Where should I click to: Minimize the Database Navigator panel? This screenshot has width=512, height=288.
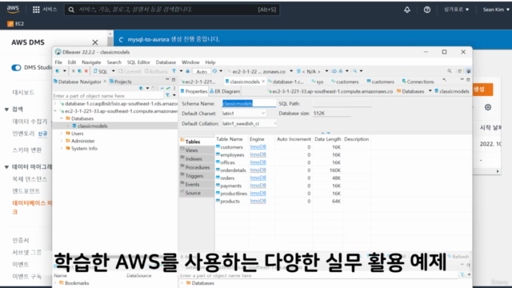(x=167, y=80)
